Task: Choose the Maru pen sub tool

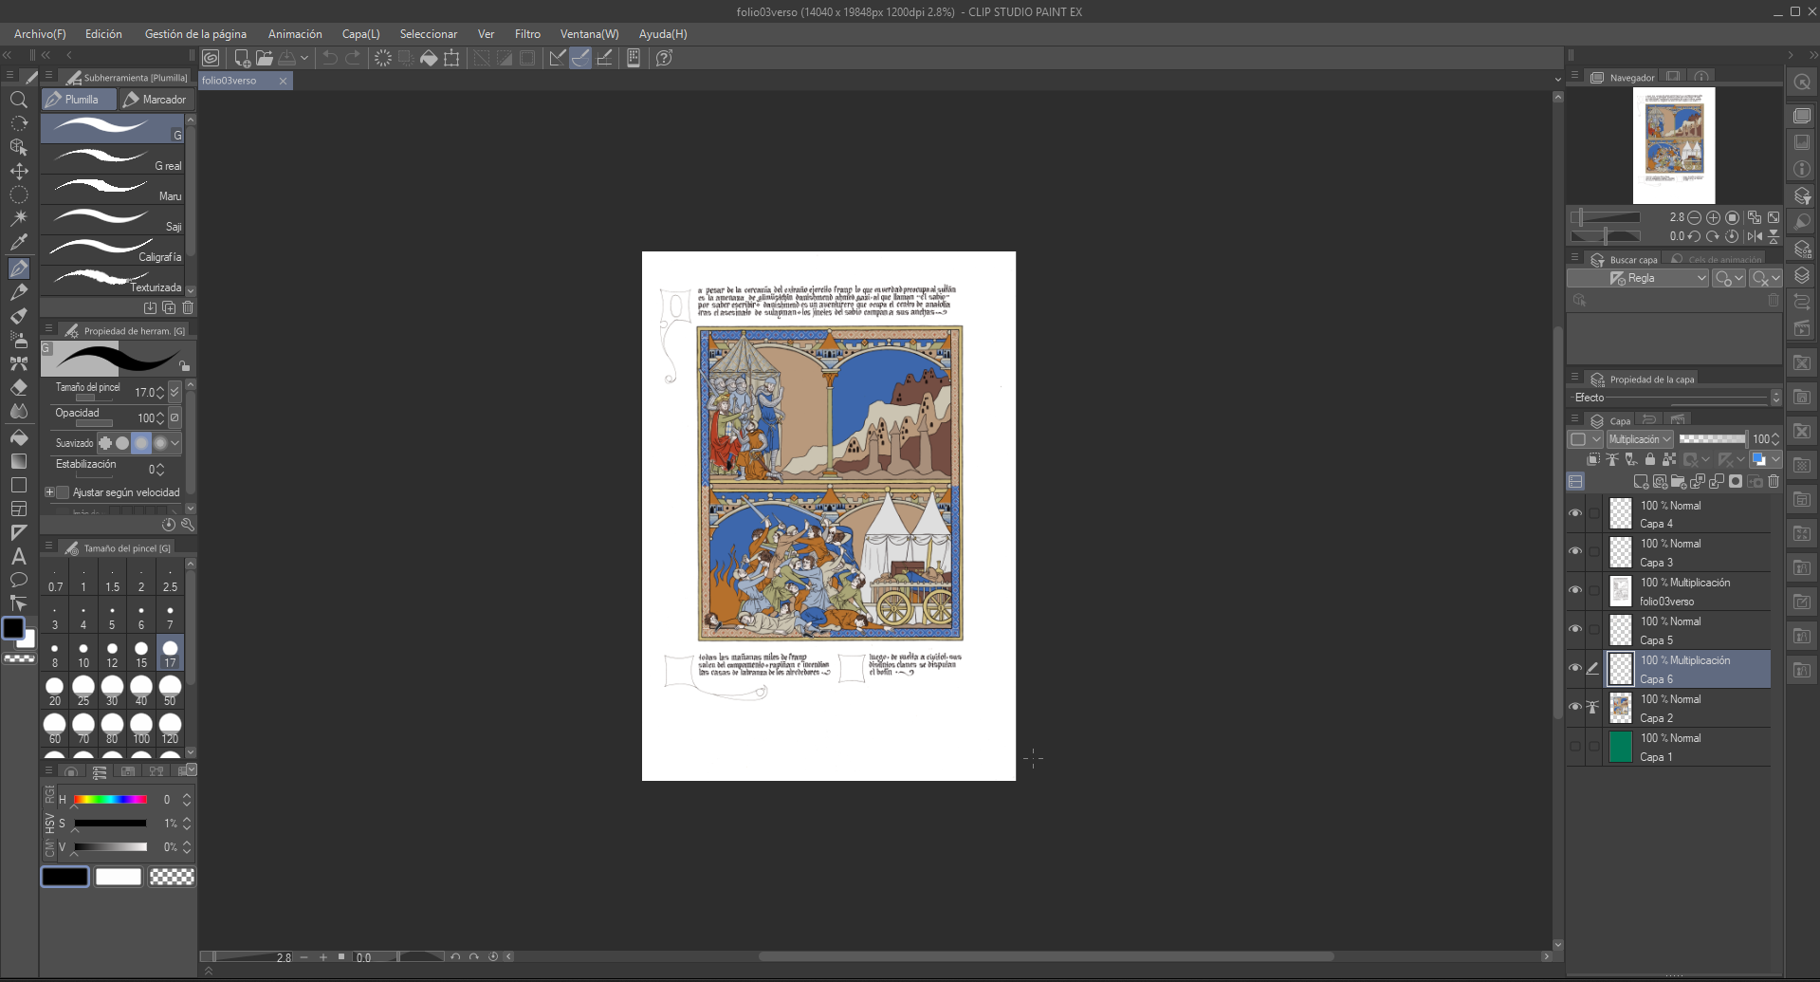Action: point(113,189)
